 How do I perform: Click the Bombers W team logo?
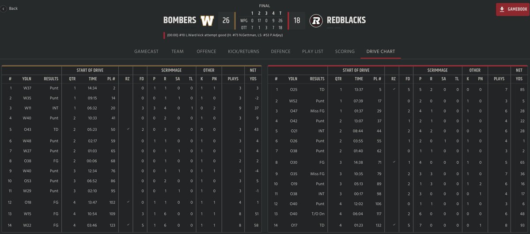coord(208,20)
